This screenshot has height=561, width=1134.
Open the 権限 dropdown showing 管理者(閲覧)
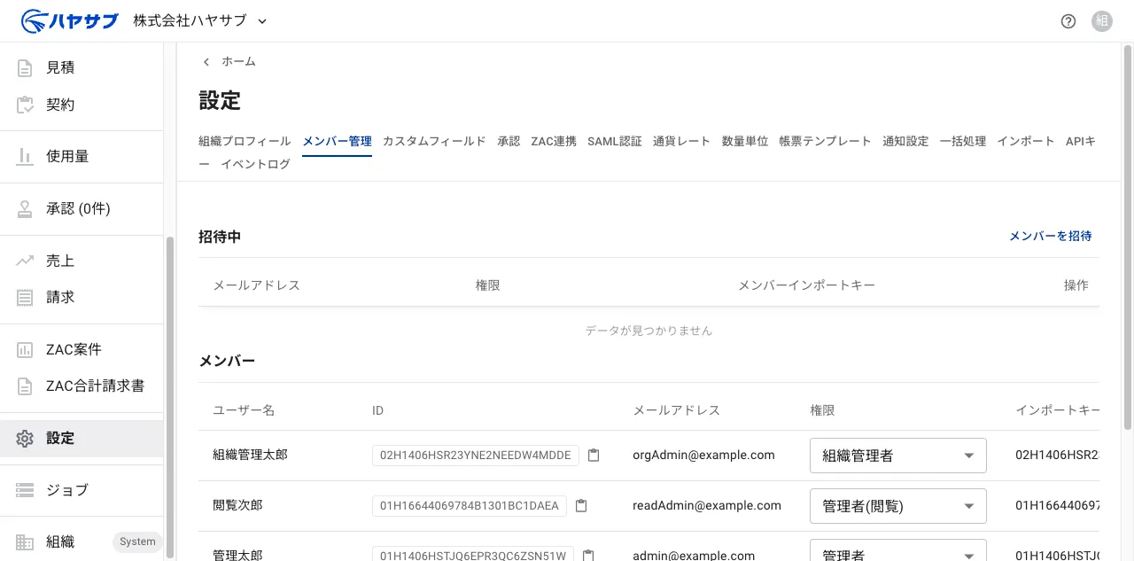tap(898, 506)
